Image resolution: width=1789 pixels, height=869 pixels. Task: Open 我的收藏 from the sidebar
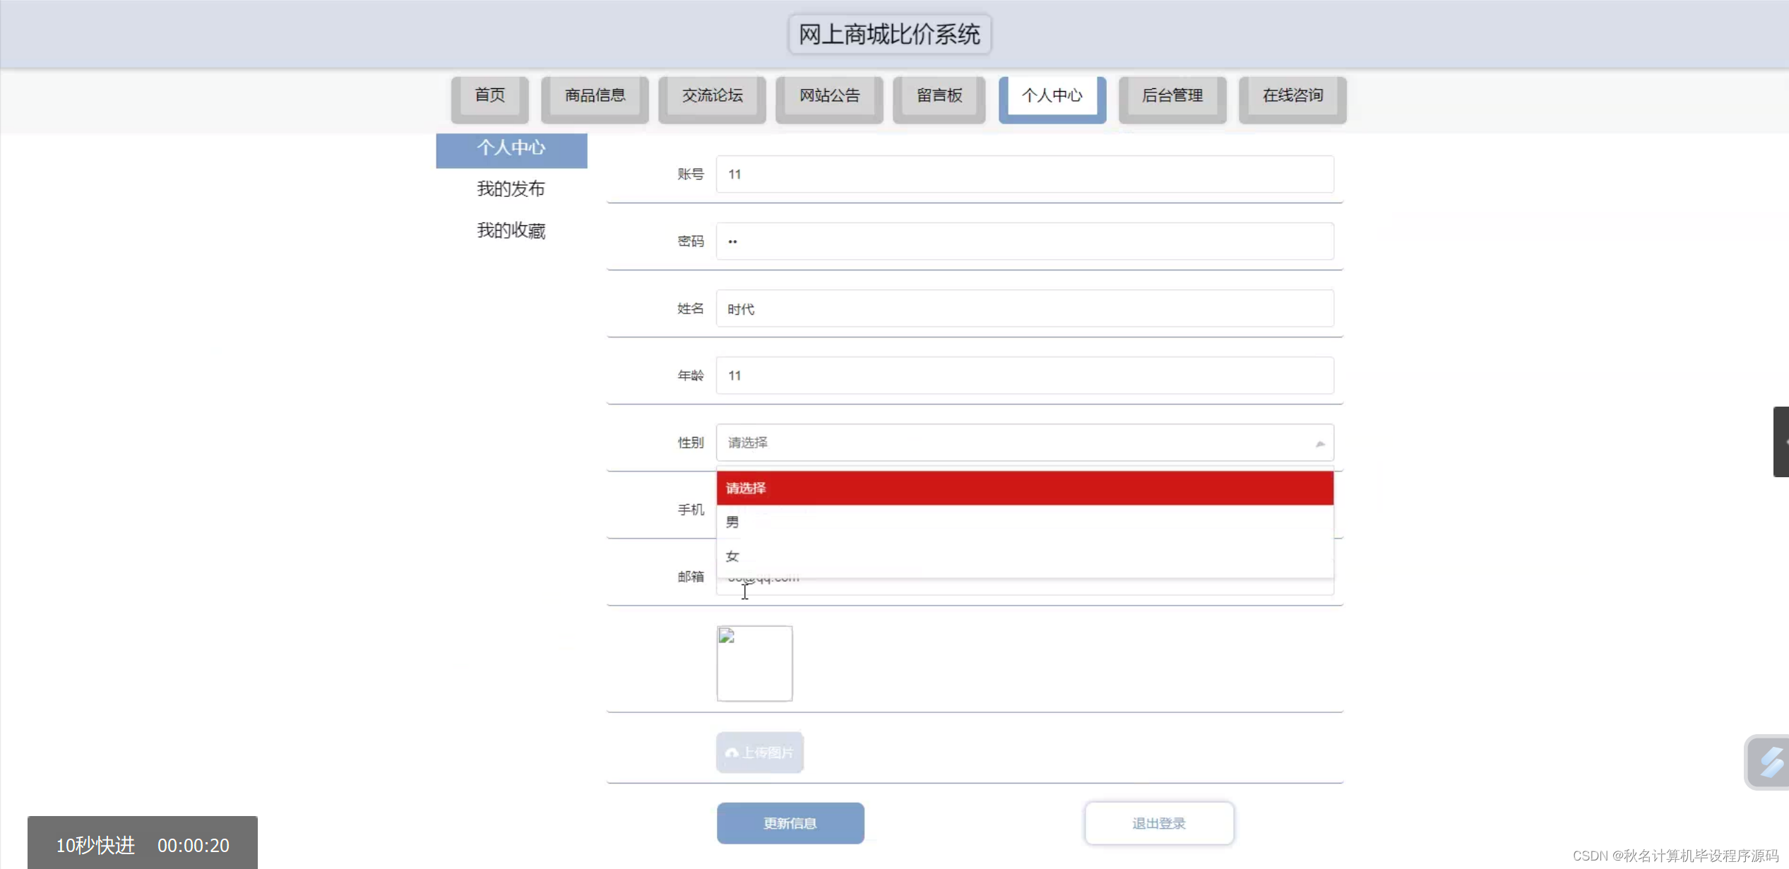tap(511, 231)
